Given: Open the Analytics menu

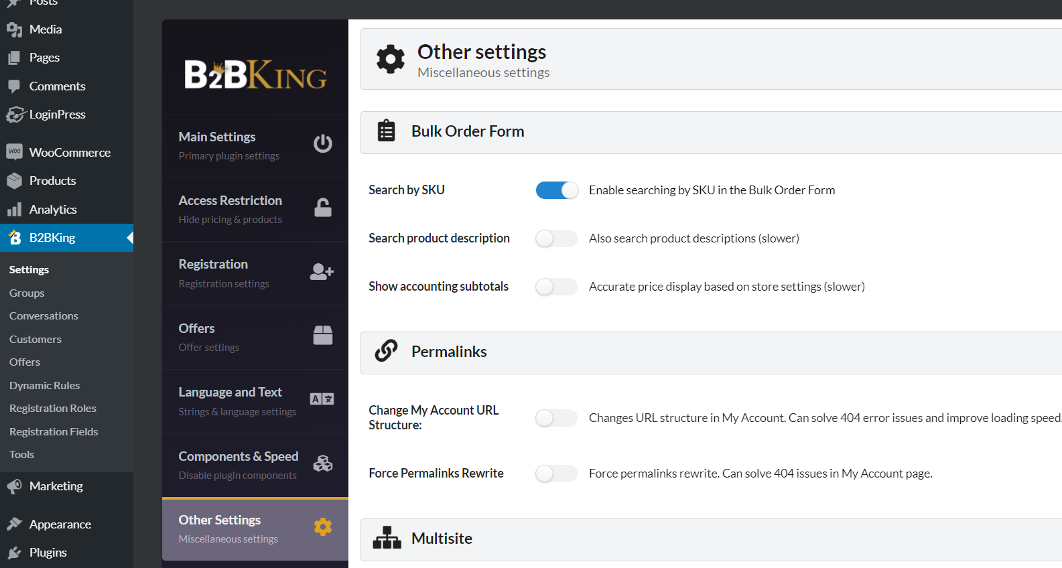Looking at the screenshot, I should click(x=66, y=210).
